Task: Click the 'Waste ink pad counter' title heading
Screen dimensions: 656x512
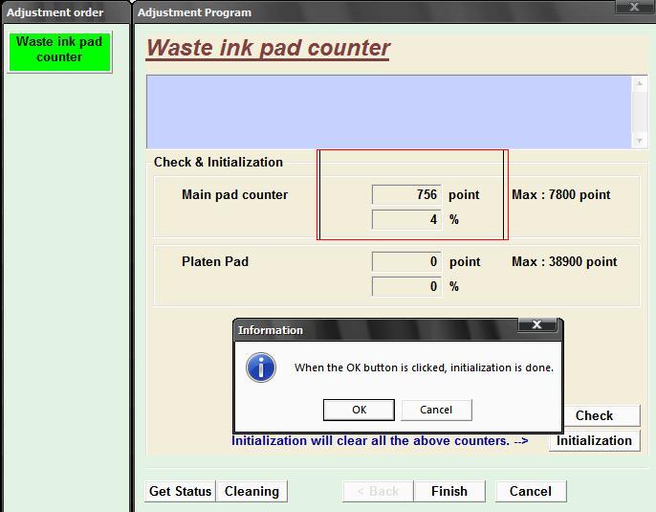Action: pyautogui.click(x=268, y=48)
